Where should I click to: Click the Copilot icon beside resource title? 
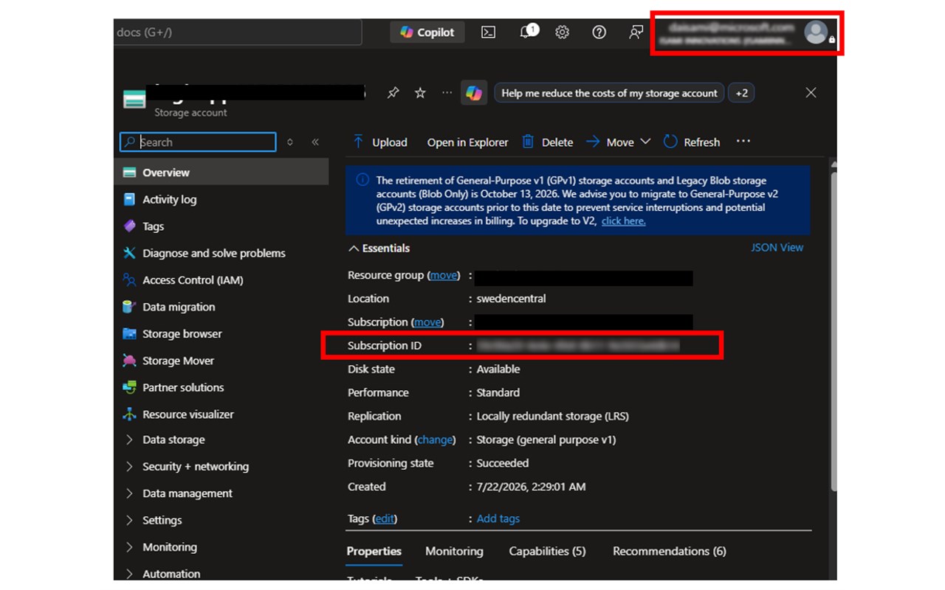[474, 93]
